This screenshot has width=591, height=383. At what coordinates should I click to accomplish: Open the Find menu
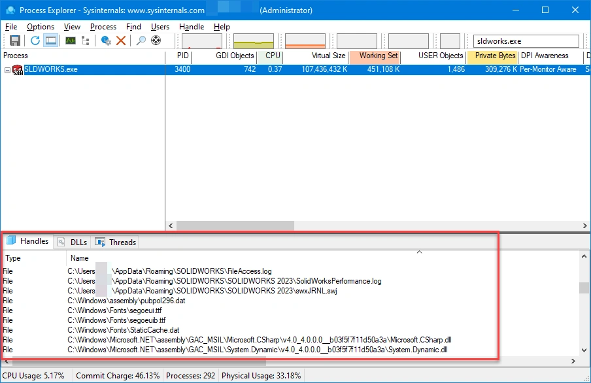coord(133,27)
